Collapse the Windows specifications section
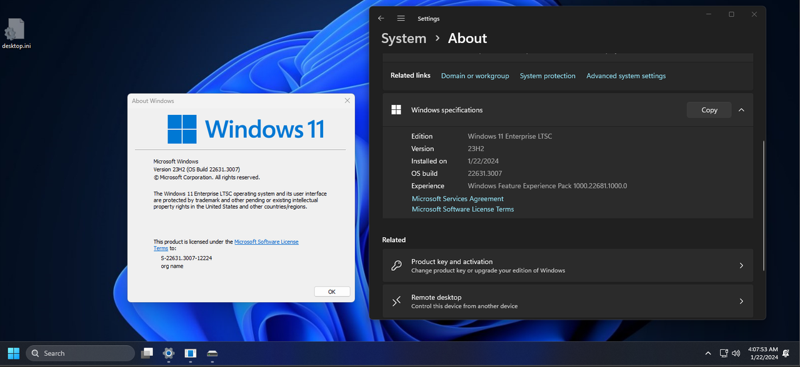800x367 pixels. pyautogui.click(x=741, y=110)
